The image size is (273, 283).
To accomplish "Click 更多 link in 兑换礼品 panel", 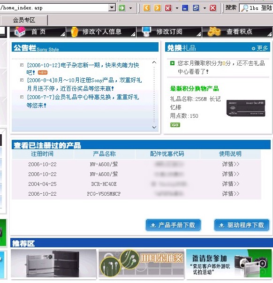I will [263, 48].
